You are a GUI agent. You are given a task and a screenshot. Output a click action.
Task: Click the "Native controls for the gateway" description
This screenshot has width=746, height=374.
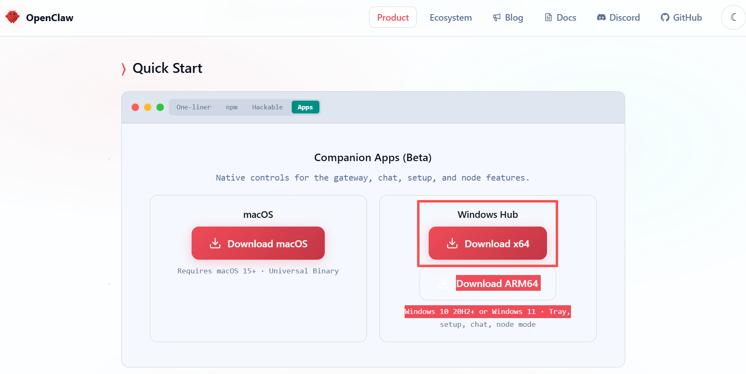click(373, 178)
